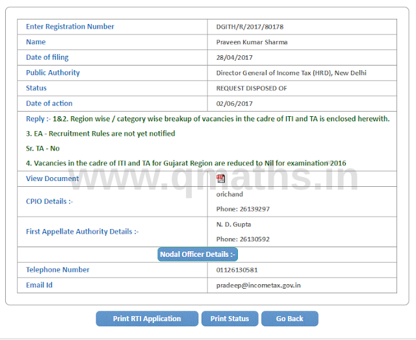Click Print RTI Application button

pyautogui.click(x=147, y=319)
